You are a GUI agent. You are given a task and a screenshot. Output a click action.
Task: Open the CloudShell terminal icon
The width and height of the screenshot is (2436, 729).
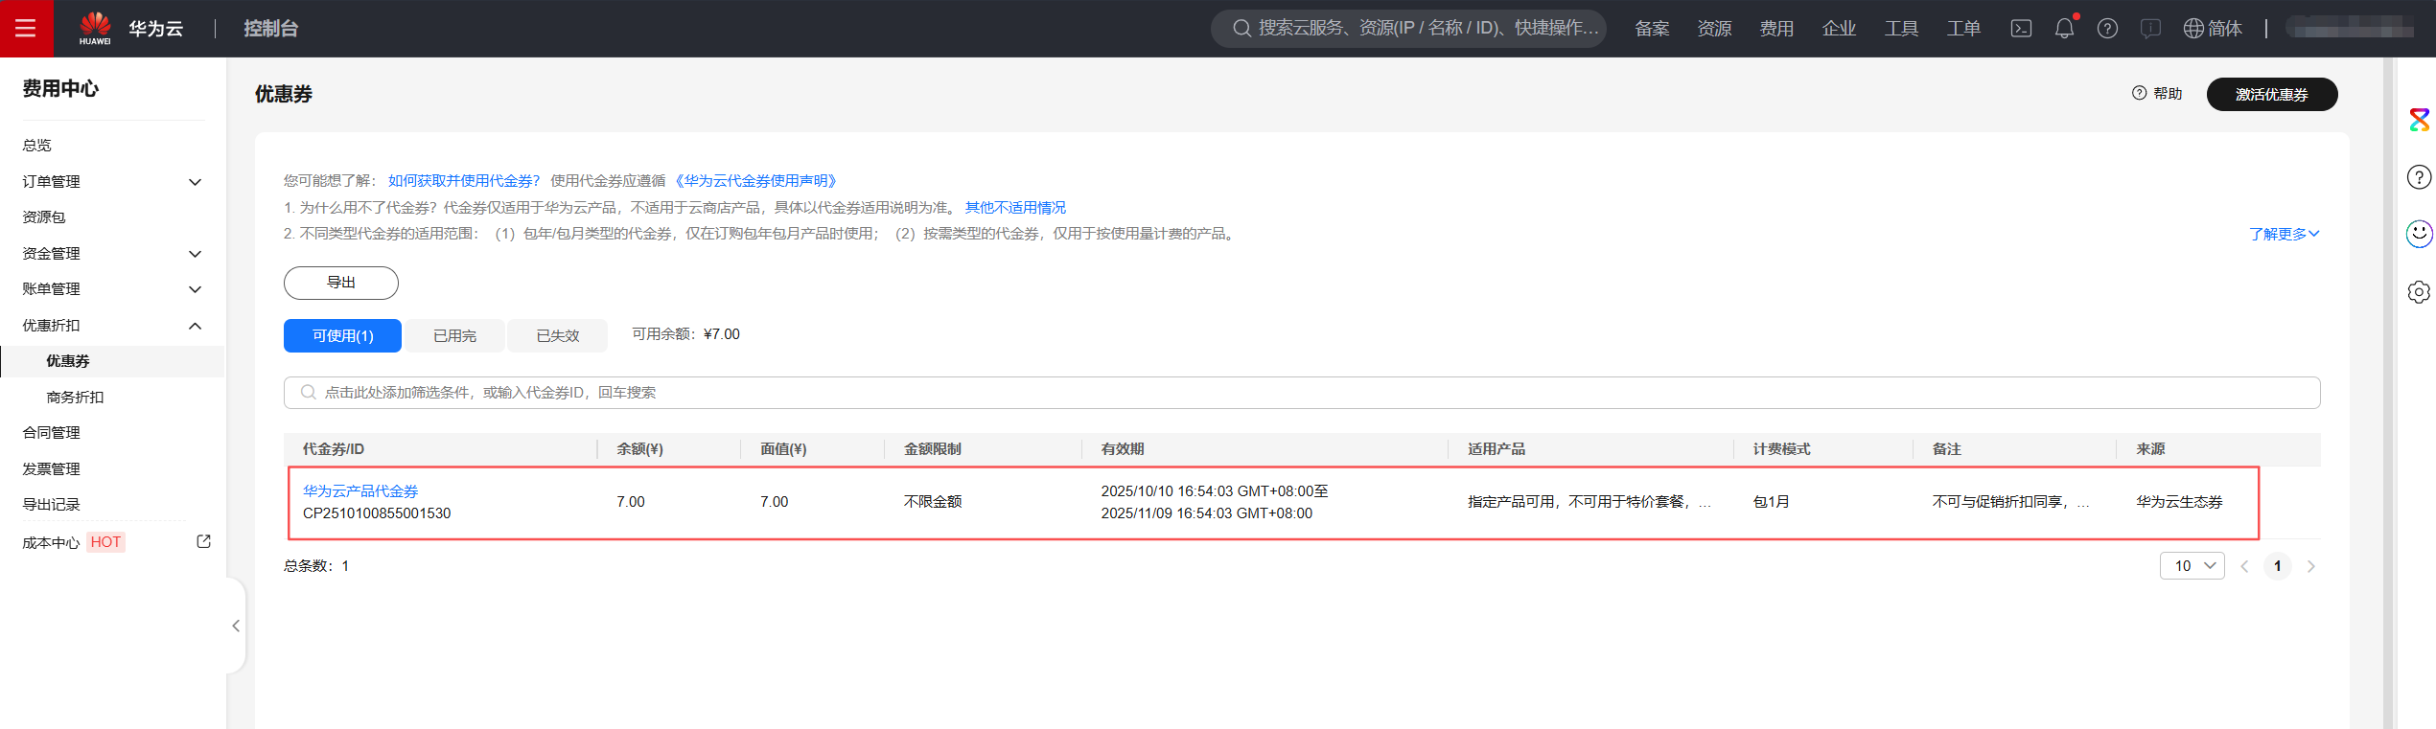(x=2021, y=29)
